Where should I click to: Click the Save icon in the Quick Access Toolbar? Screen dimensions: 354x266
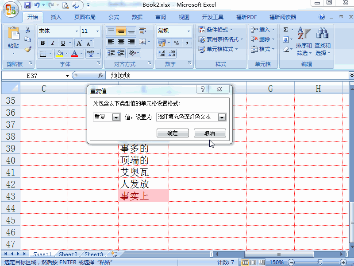pyautogui.click(x=28, y=4)
